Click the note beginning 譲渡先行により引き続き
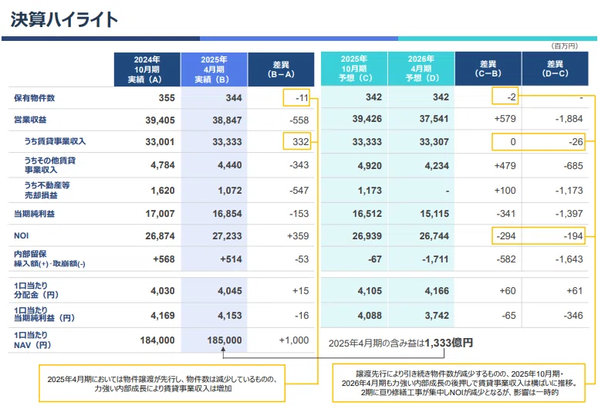 click(458, 383)
